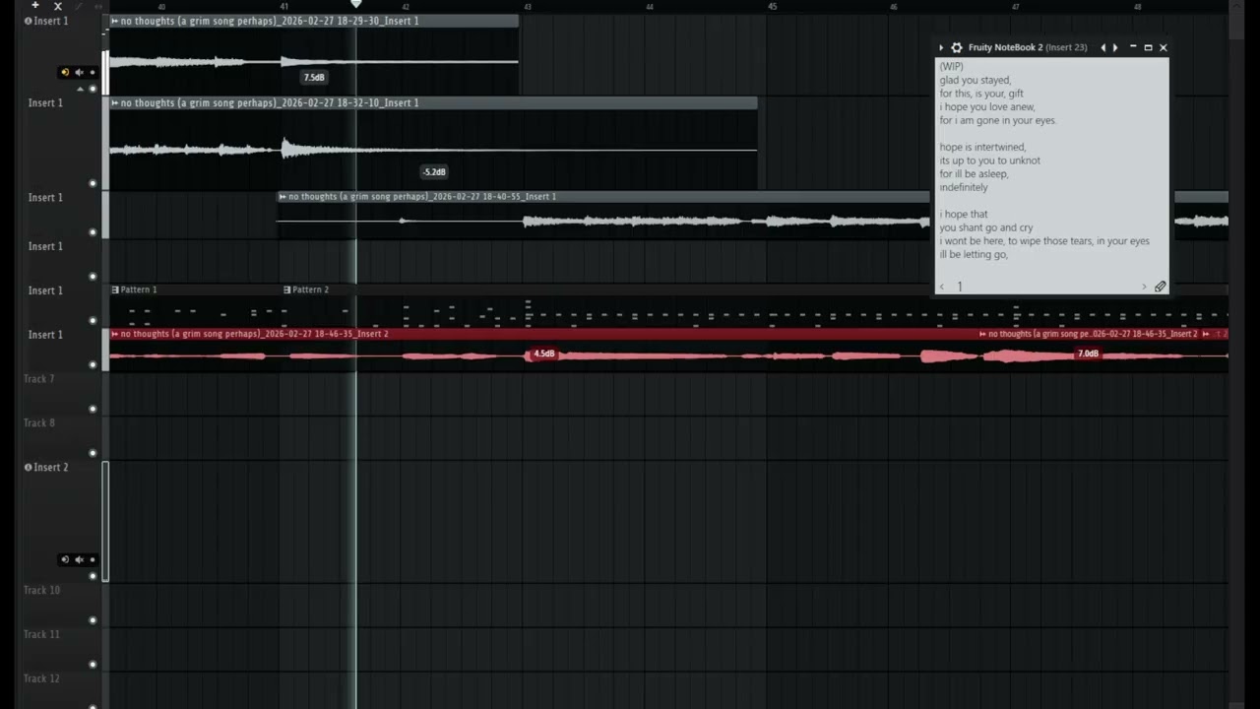The height and width of the screenshot is (709, 1260).
Task: Toggle the mute dot on the Insert 2 track
Action: click(x=93, y=576)
